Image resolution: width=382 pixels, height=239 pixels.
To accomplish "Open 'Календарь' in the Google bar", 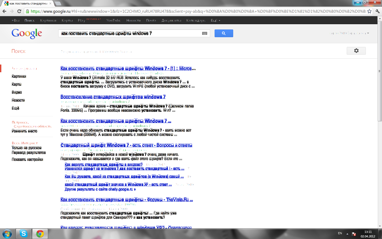I will click(196, 20).
